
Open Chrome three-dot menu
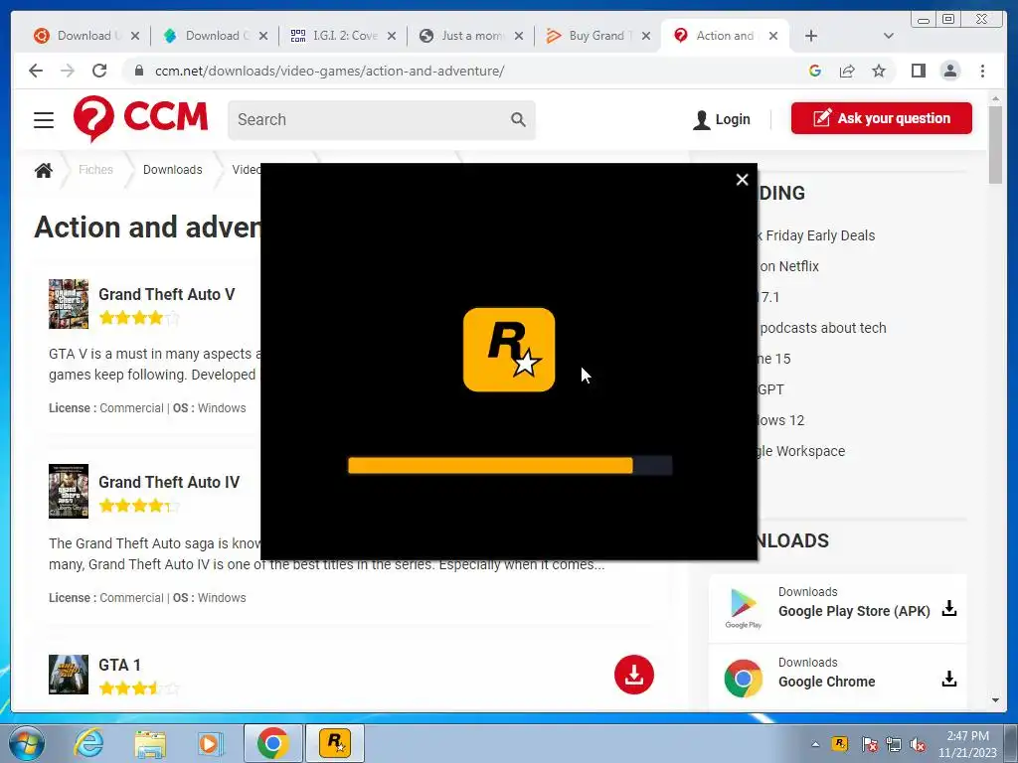pos(982,71)
